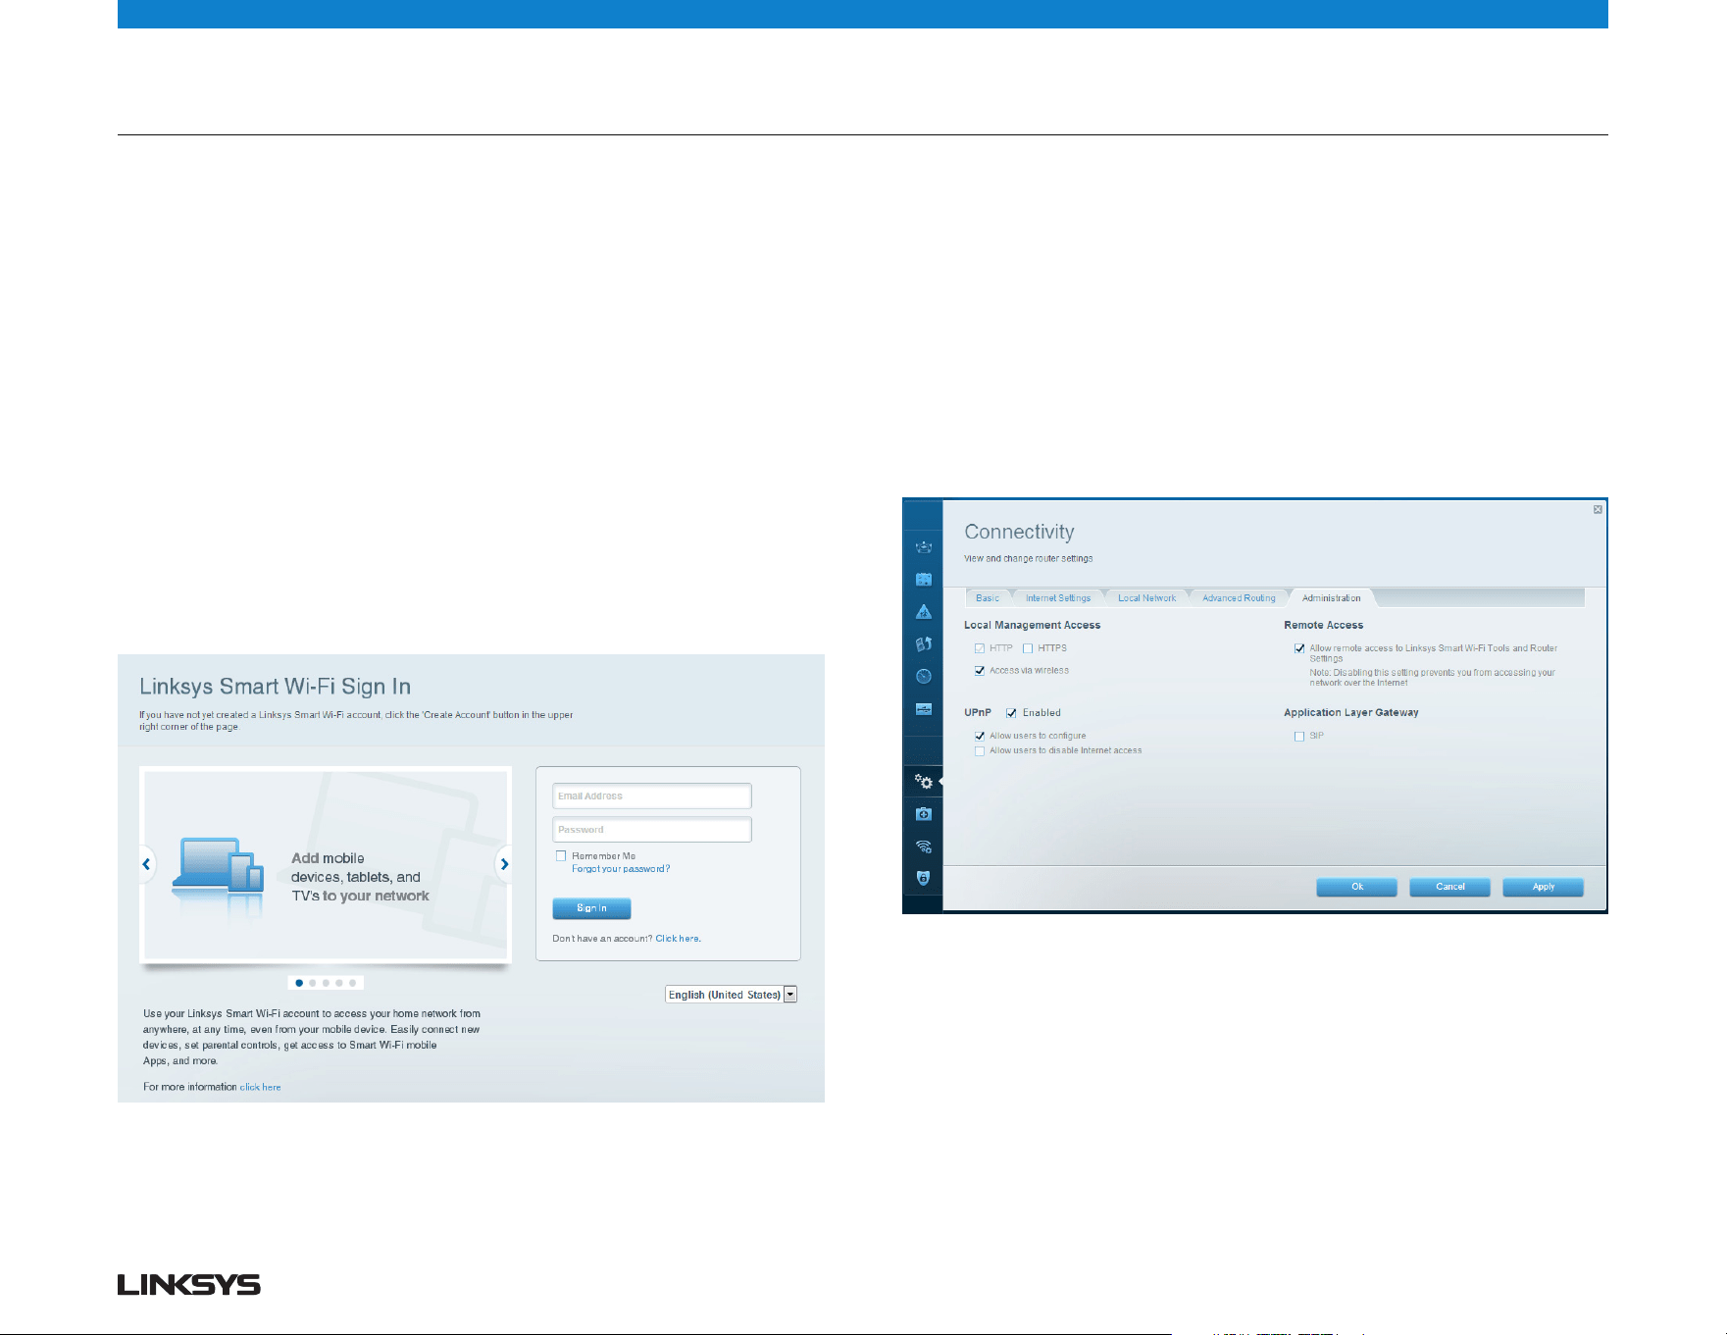Screen dimensions: 1727x1335
Task: Click the Apply button
Action: pos(1543,887)
